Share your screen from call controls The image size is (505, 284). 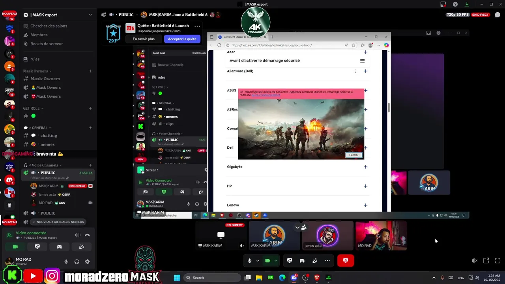pos(290,261)
